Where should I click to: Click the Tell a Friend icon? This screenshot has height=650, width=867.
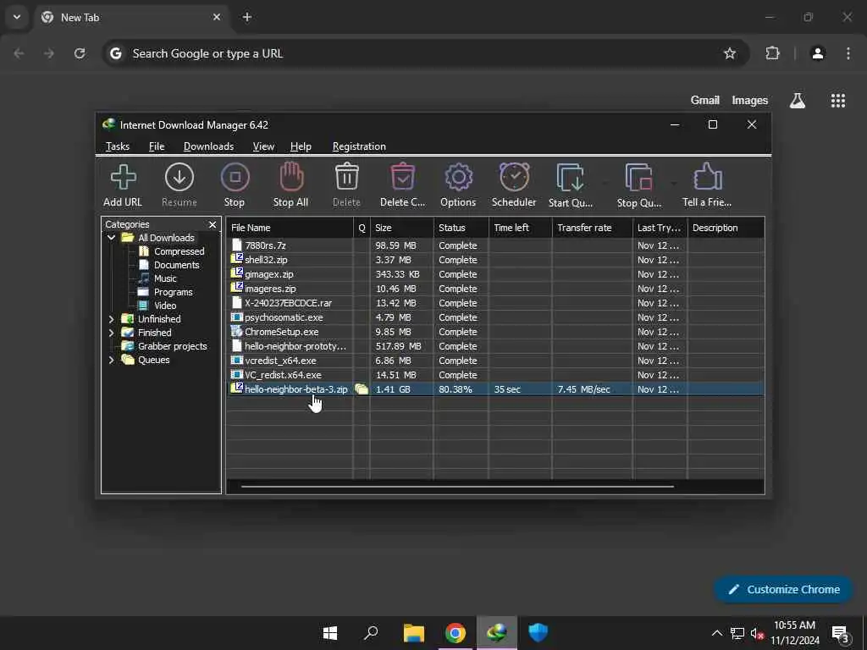click(707, 178)
